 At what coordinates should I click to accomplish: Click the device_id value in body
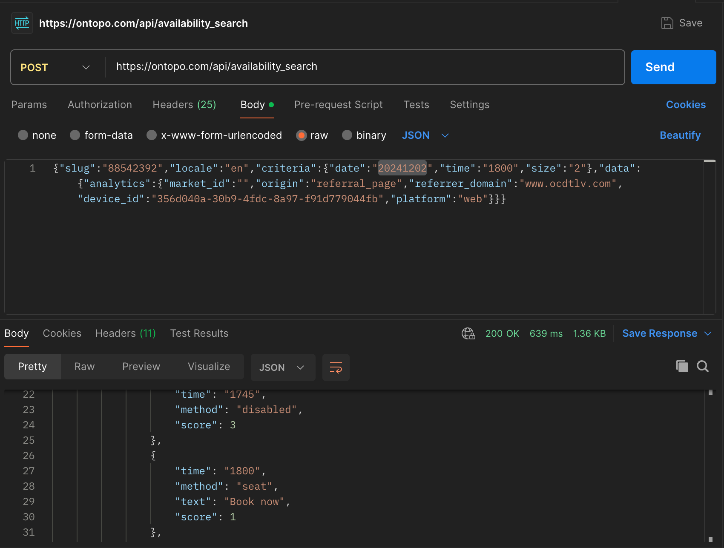click(268, 199)
